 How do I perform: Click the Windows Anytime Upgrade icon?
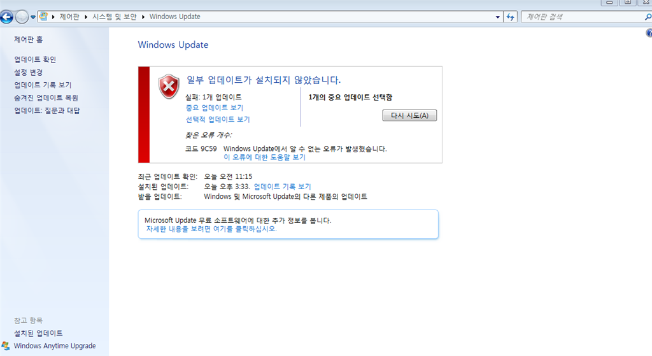[x=6, y=346]
